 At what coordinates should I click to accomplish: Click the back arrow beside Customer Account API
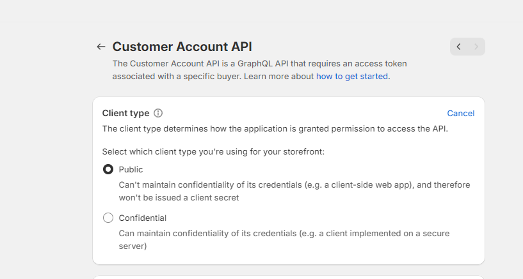[101, 47]
